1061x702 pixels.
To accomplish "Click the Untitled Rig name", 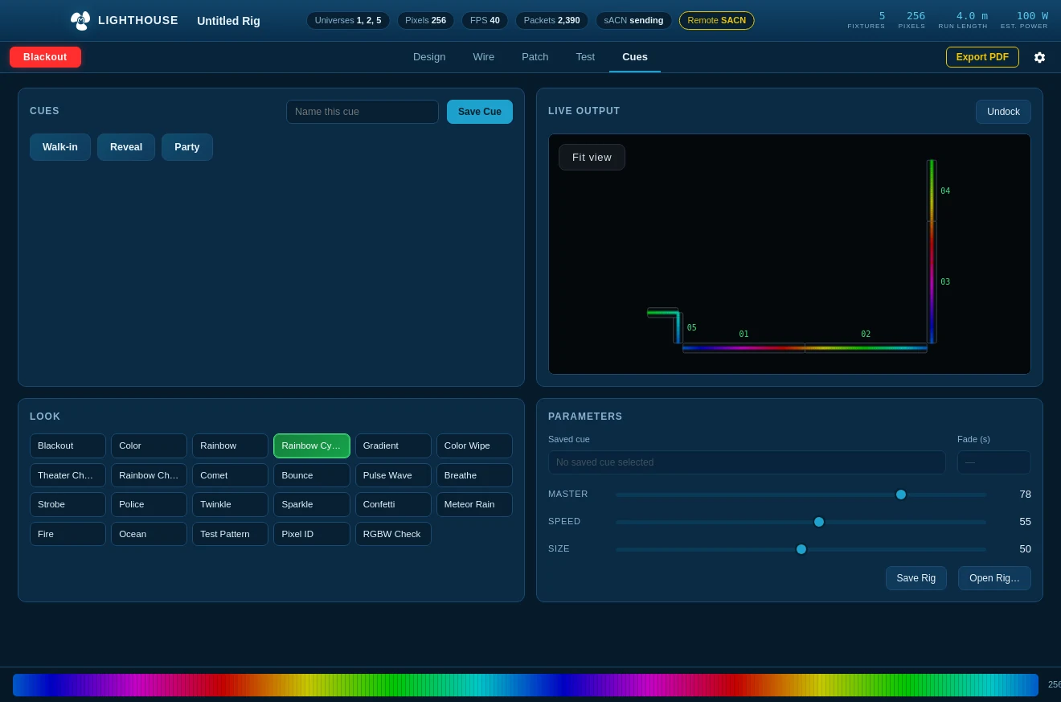I will pos(228,21).
